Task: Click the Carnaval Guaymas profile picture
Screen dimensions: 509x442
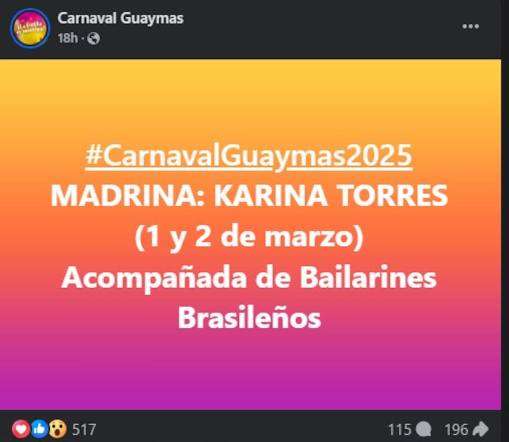Action: coord(30,28)
